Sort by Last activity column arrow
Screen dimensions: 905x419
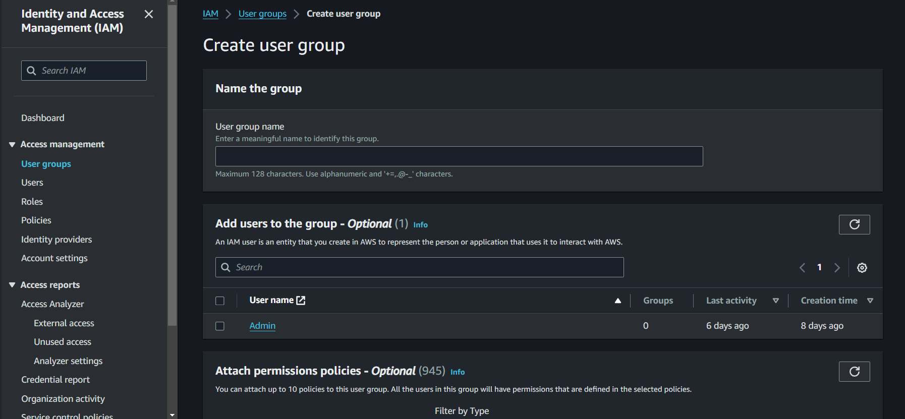click(775, 301)
